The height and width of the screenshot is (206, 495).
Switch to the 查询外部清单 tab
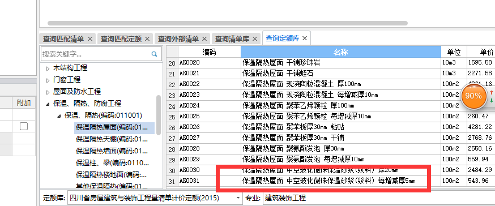click(x=178, y=39)
